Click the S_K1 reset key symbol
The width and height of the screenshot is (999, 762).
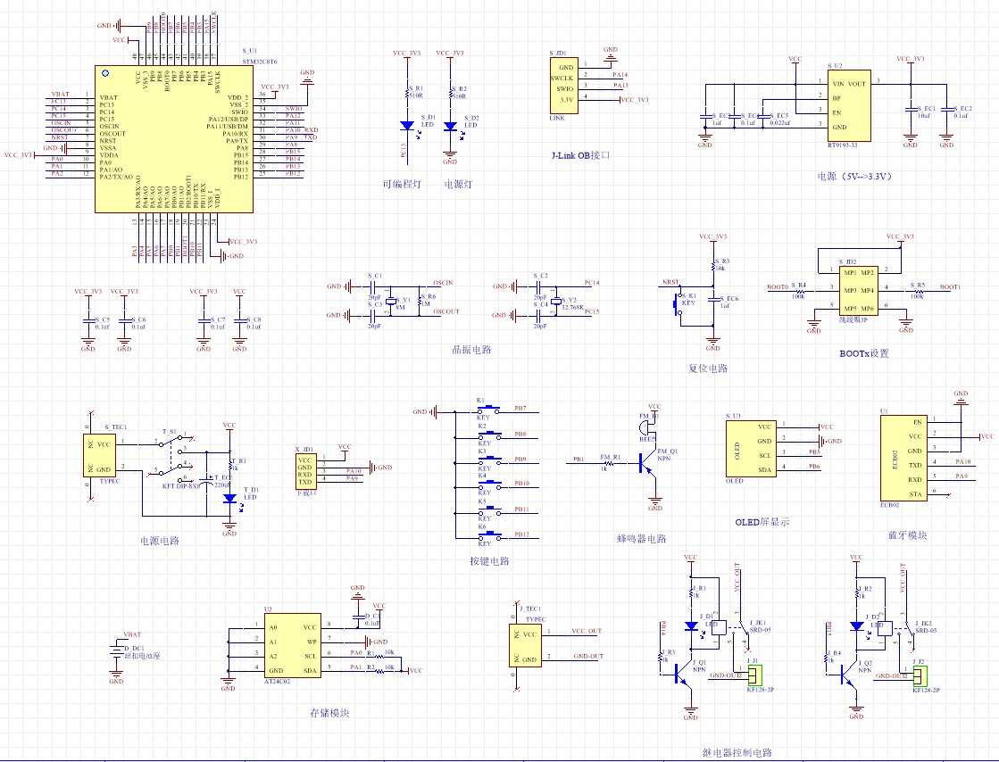tap(676, 302)
